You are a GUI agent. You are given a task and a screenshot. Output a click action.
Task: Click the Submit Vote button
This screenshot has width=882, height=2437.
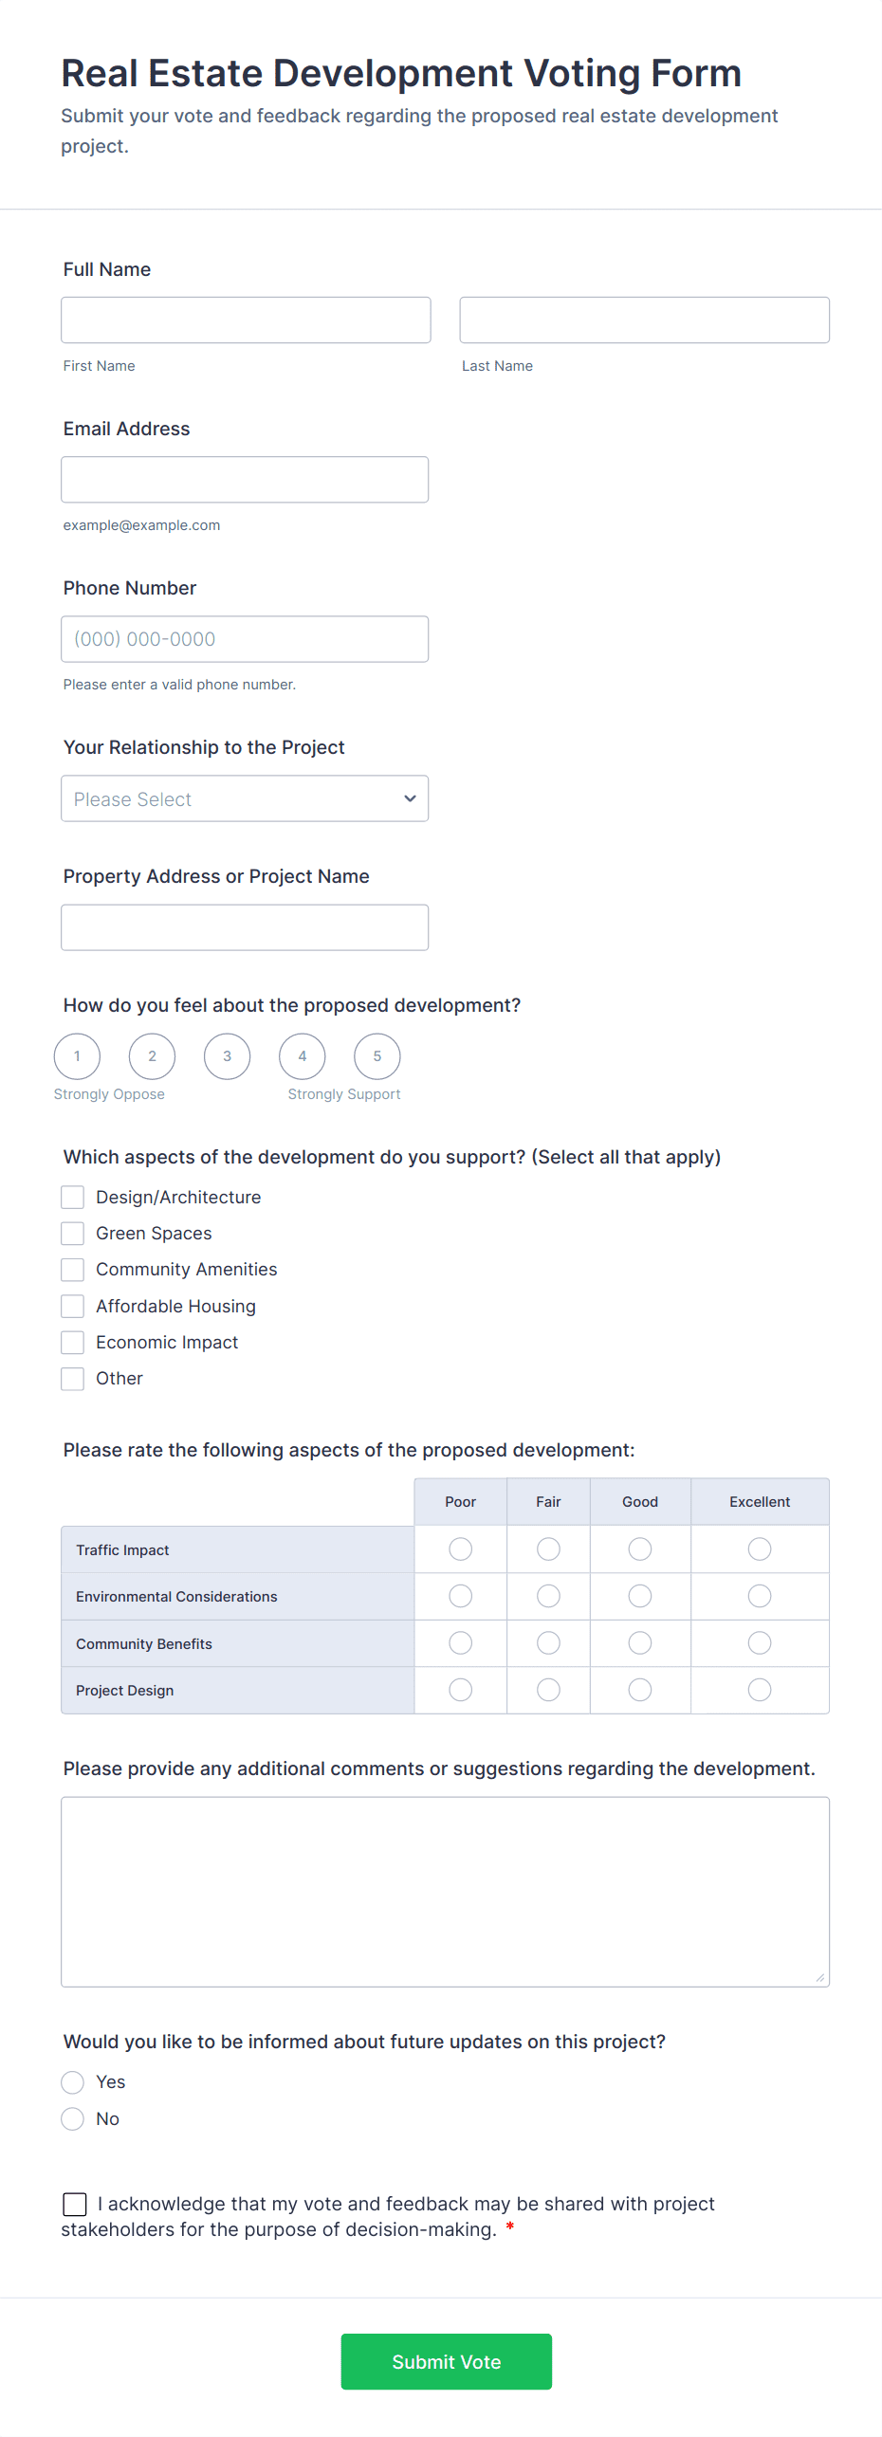(x=446, y=2361)
